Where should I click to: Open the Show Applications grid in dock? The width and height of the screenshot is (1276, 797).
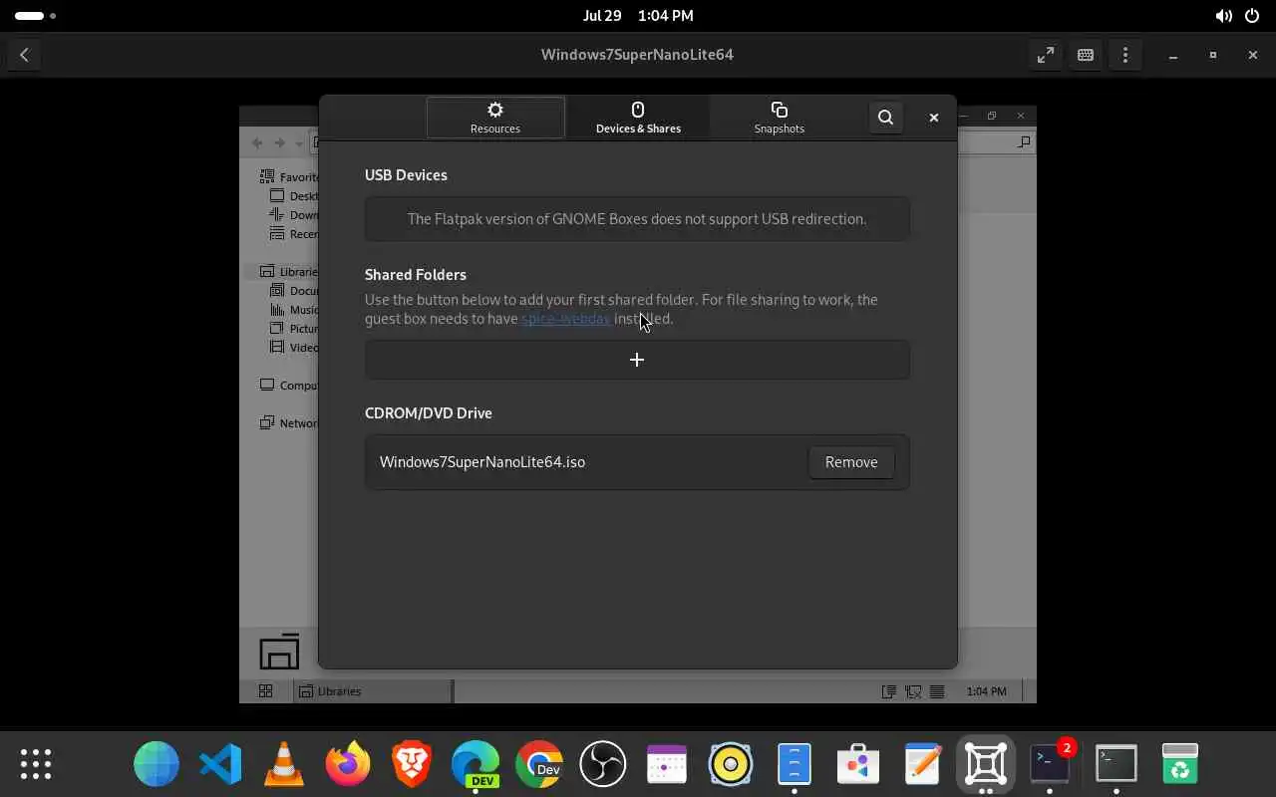click(36, 764)
